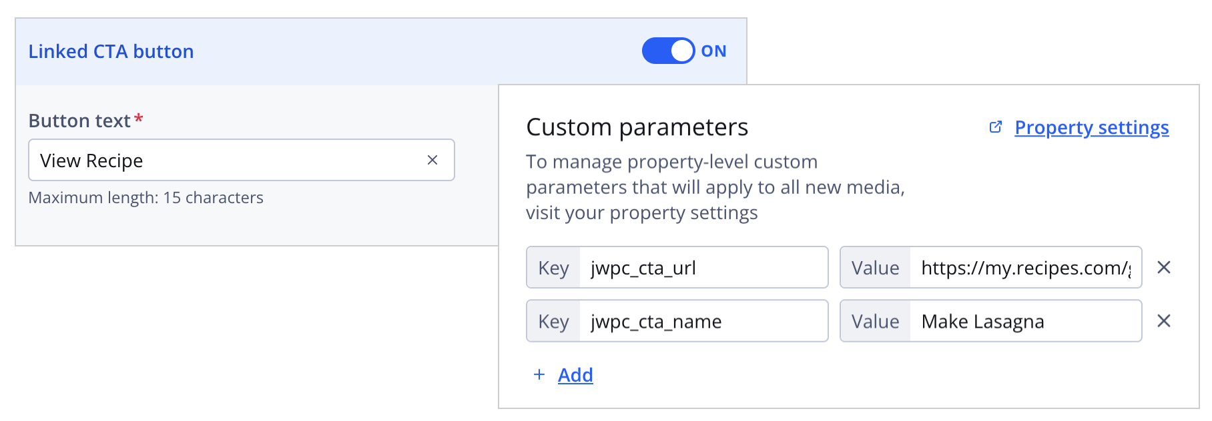Click the toggle knob on the CTA switch

click(x=681, y=50)
